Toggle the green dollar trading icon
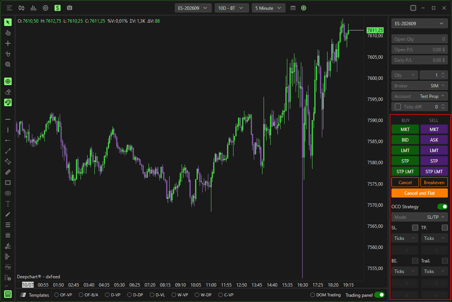The width and height of the screenshot is (452, 302). (x=57, y=8)
